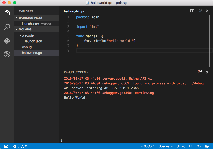Click the helloworld.go editor title

74,11
